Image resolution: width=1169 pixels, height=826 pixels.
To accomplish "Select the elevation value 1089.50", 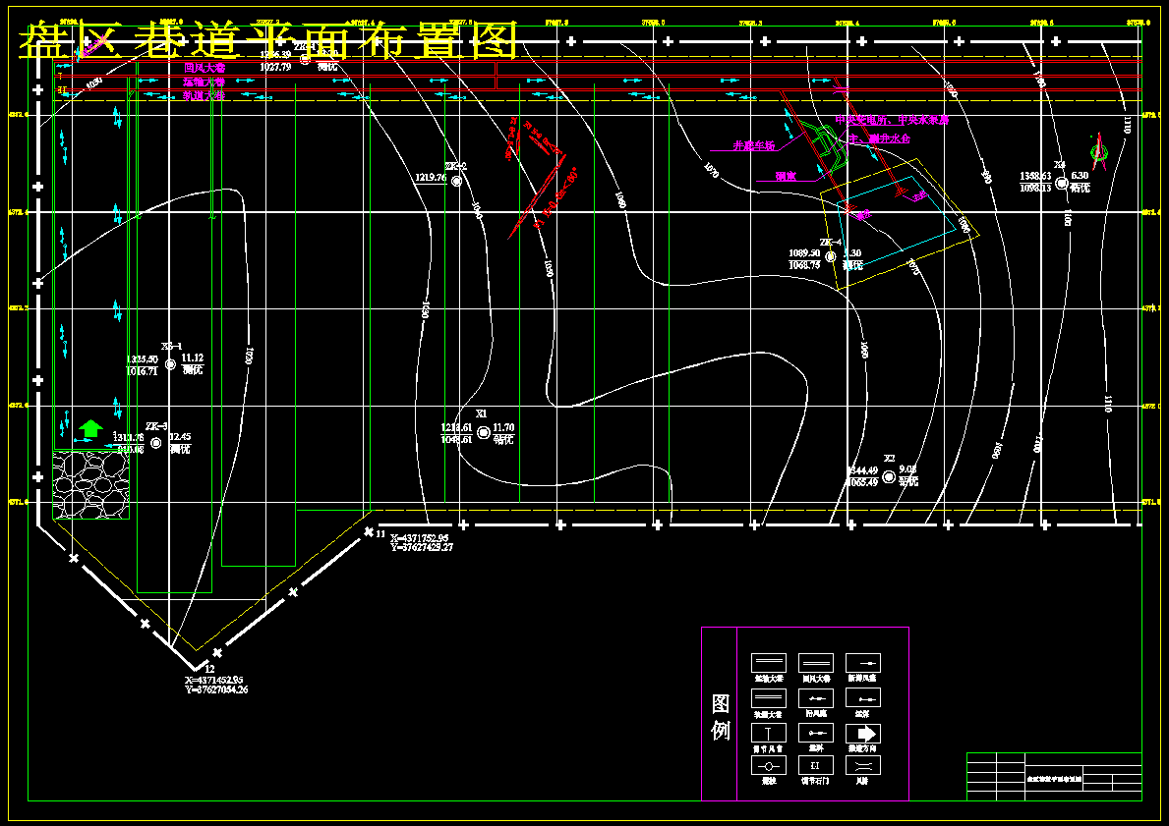I will (x=804, y=254).
